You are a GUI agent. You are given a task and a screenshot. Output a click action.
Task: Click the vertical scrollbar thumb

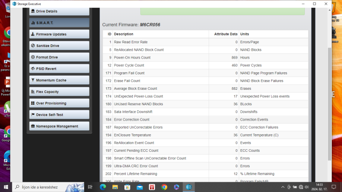(x=329, y=104)
